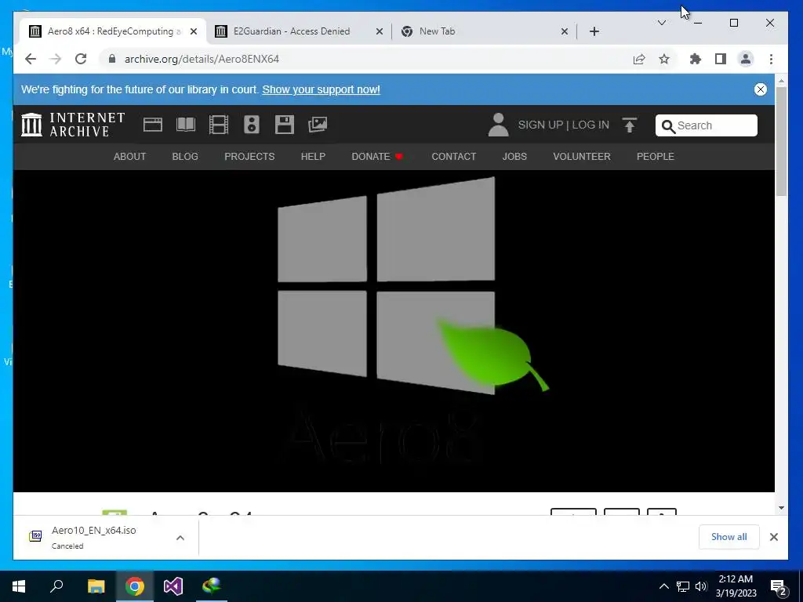803x602 pixels.
Task: Click Chrome's back arrow
Action: (31, 59)
